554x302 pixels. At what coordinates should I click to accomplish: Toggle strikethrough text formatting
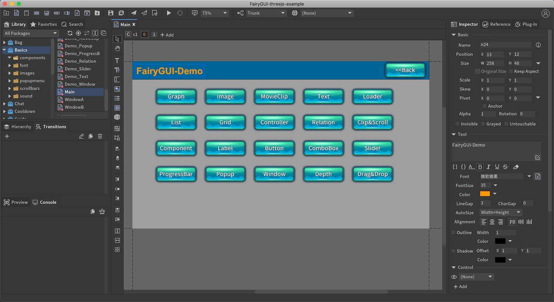pos(505,167)
